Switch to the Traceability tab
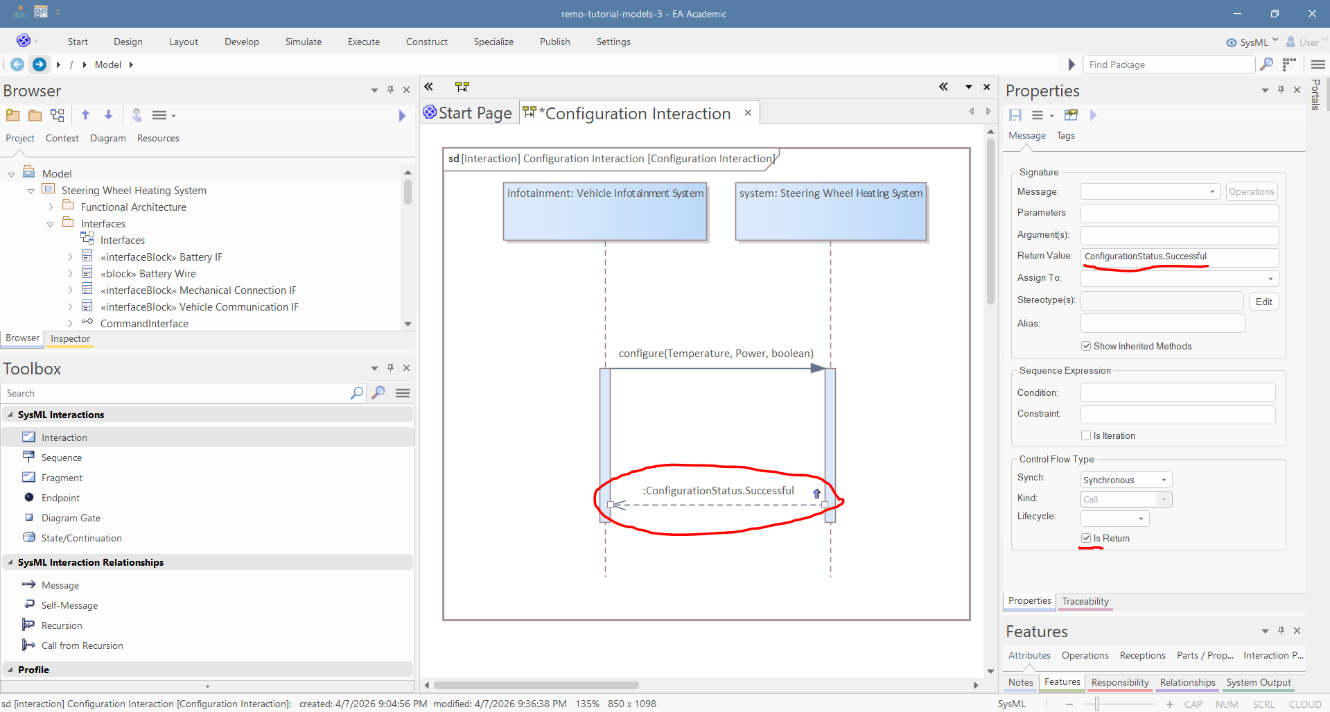The image size is (1330, 712). (1085, 601)
